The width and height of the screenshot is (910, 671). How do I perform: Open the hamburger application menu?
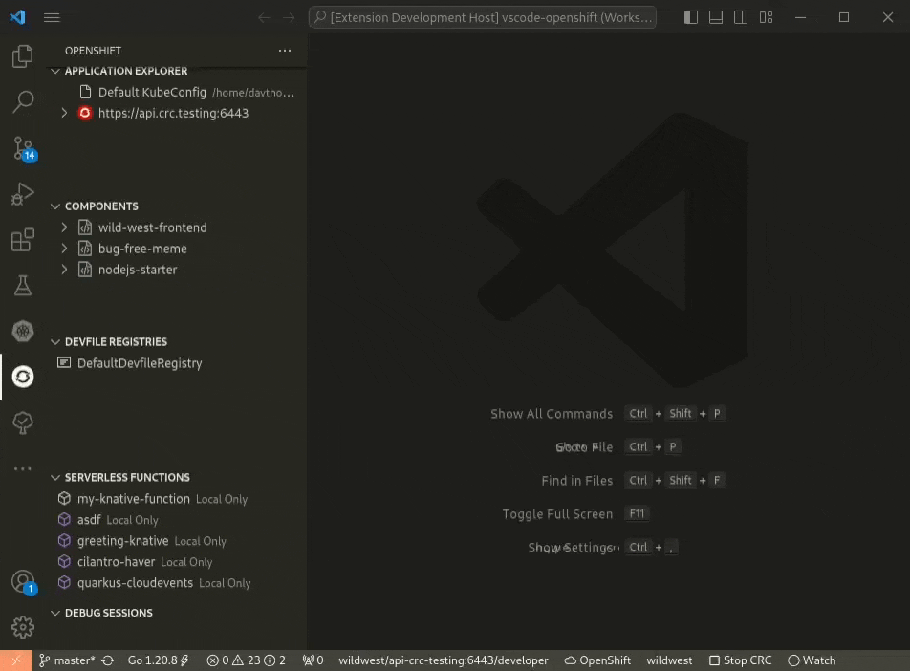(52, 17)
